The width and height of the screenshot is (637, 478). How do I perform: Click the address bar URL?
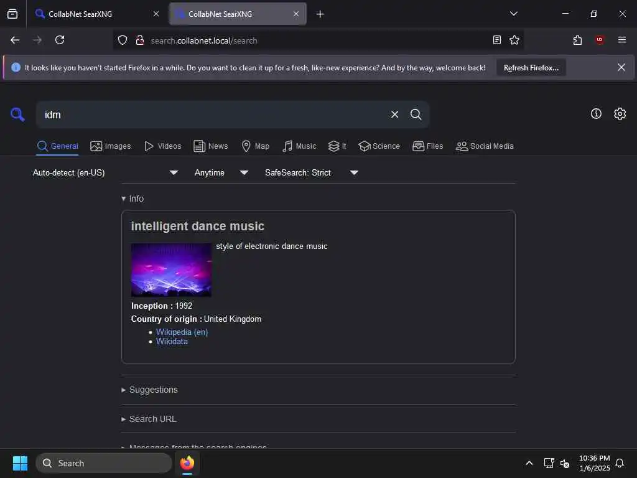click(x=204, y=40)
